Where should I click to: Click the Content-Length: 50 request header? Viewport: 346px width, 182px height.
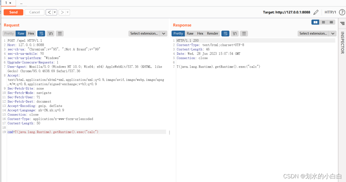point(24,123)
